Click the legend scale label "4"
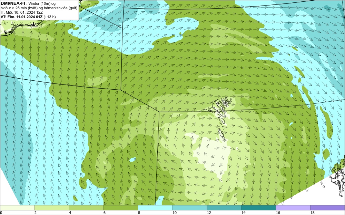345x215 pixels. click(x=70, y=213)
